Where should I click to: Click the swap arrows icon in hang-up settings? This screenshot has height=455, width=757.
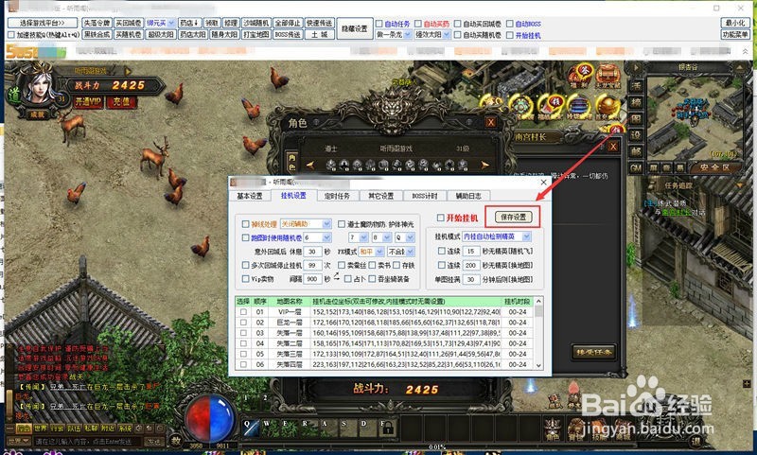tap(336, 277)
